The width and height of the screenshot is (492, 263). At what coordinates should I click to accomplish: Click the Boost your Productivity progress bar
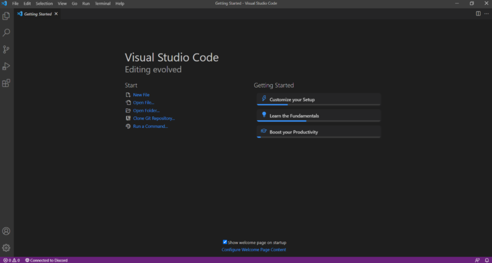click(x=319, y=137)
